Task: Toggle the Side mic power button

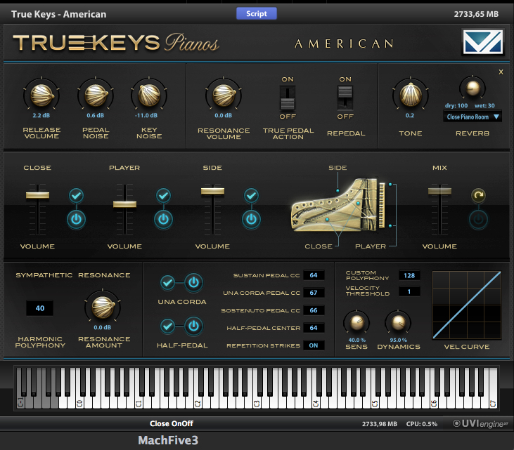Action: (252, 219)
